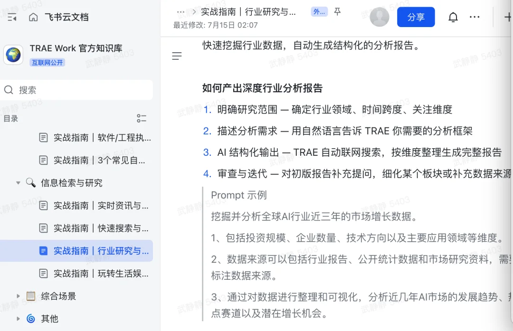Click the swirl emoji beside 其他

pos(31,319)
